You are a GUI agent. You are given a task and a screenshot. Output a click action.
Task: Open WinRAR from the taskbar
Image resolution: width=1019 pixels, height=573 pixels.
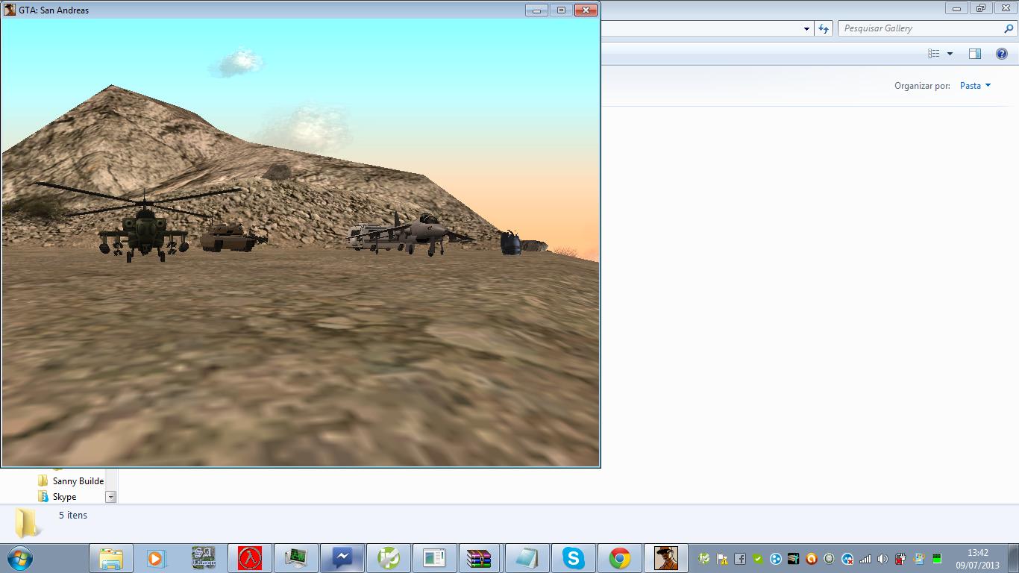pyautogui.click(x=480, y=558)
